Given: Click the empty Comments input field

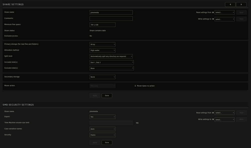Looking at the screenshot, I should click(x=111, y=18).
